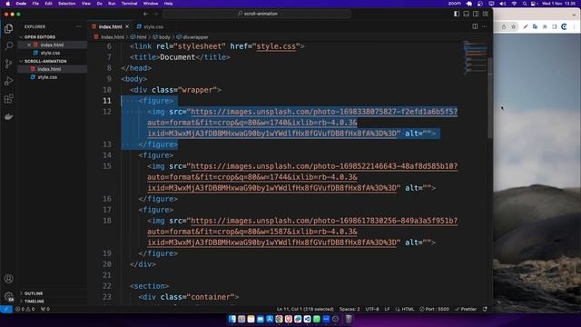Click the translate extension icon in browser
The height and width of the screenshot is (327, 581).
point(535,26)
